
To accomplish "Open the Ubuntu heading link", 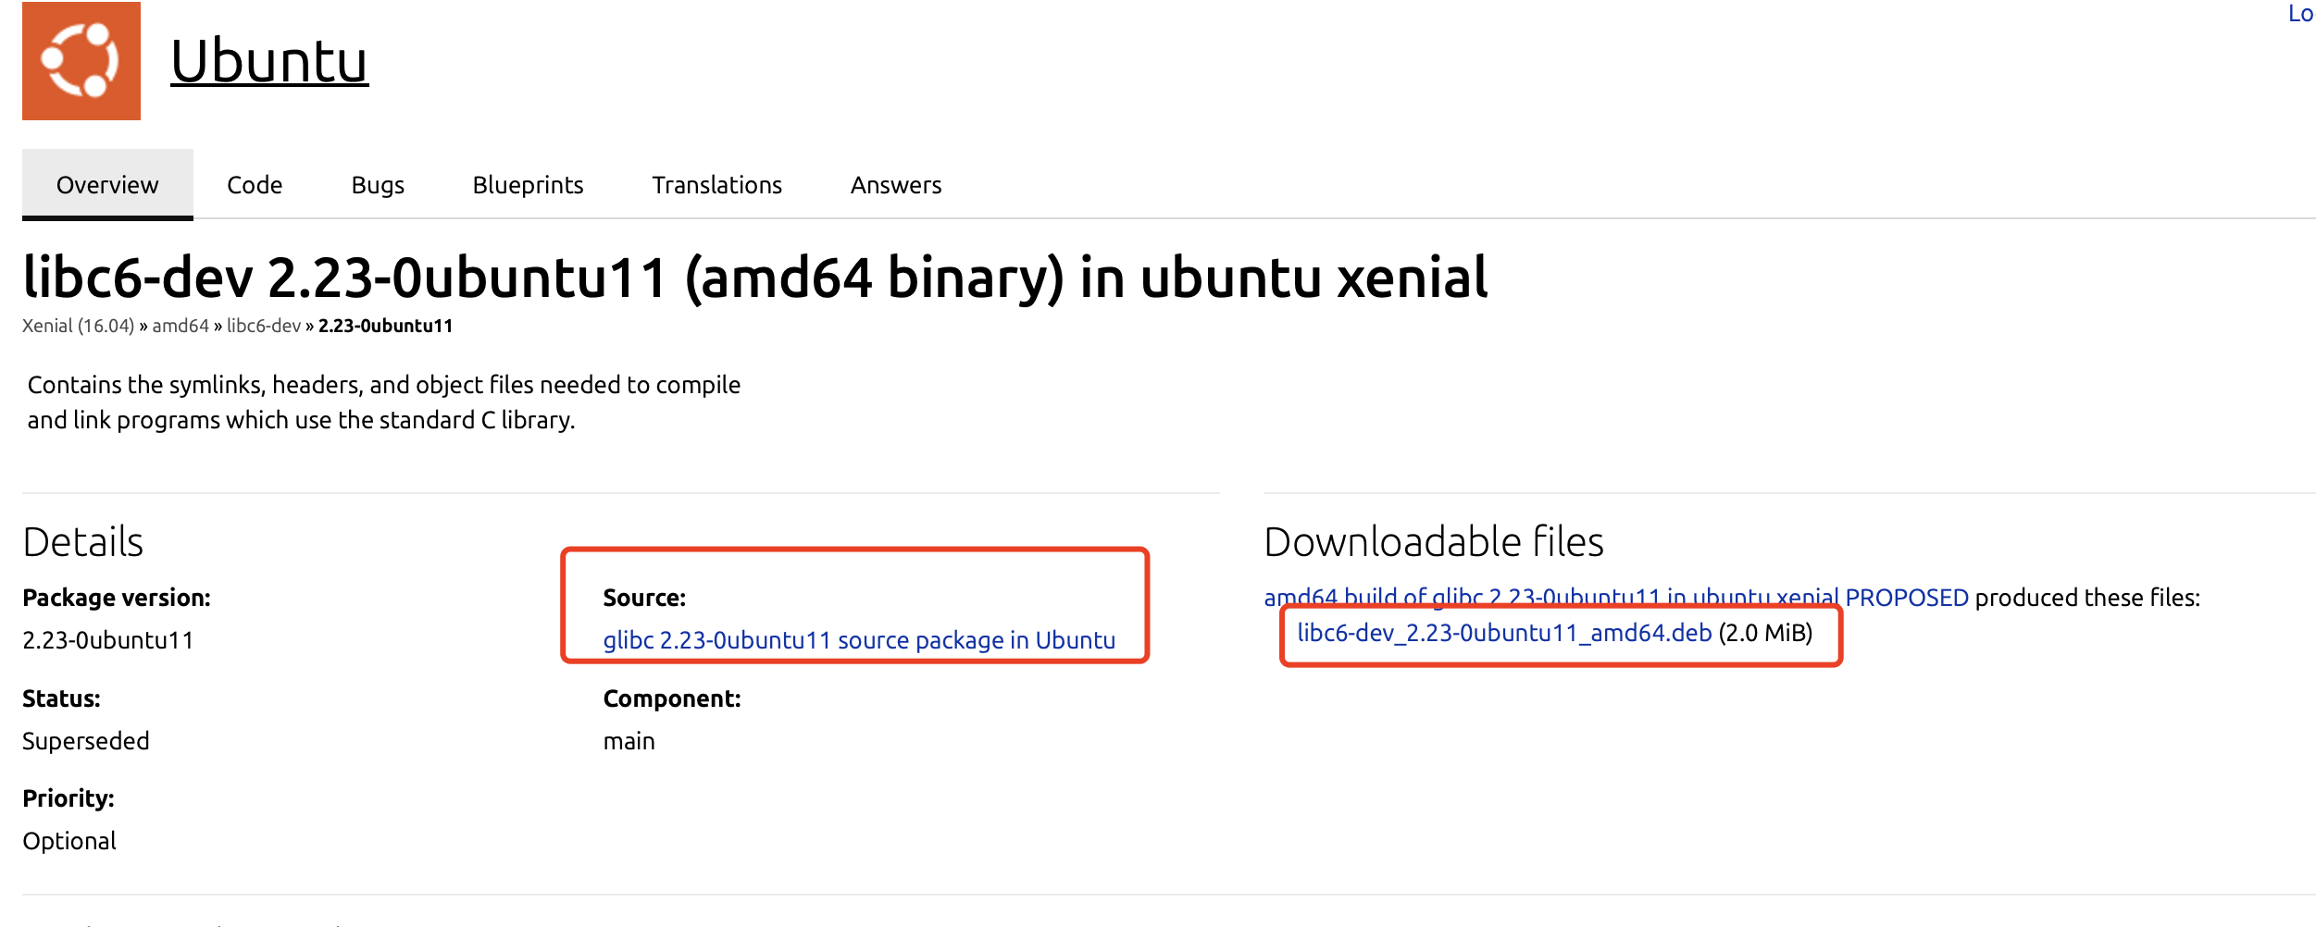I will tap(269, 61).
